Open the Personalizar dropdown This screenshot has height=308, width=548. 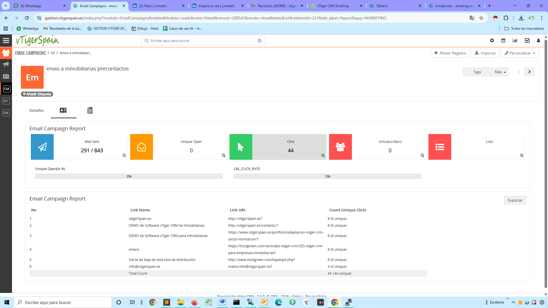pos(520,53)
